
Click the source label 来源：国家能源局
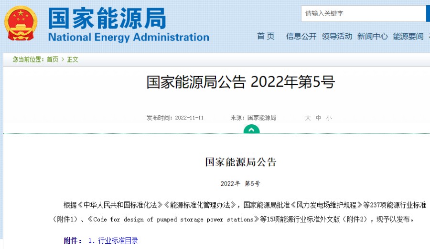[x=253, y=118]
